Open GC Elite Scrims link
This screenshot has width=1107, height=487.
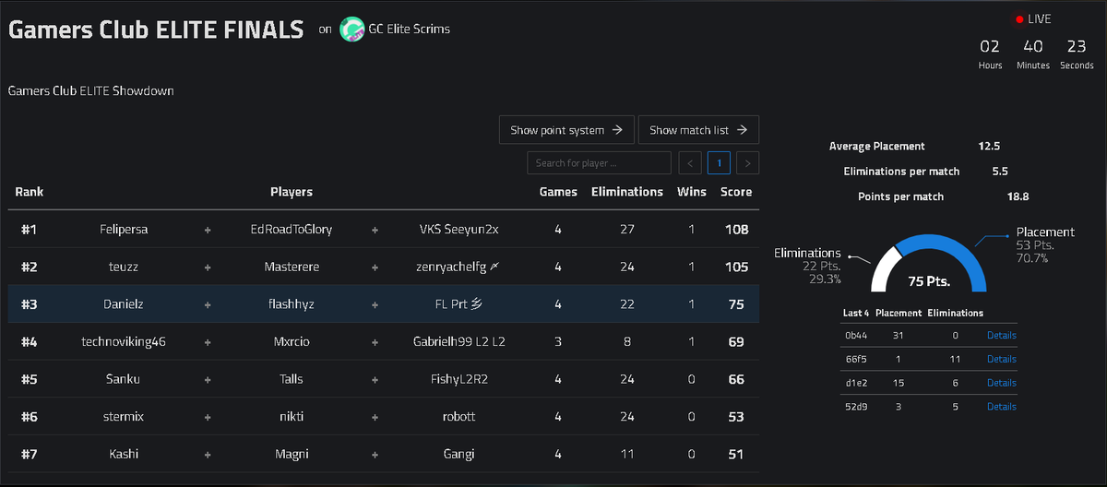coord(411,30)
